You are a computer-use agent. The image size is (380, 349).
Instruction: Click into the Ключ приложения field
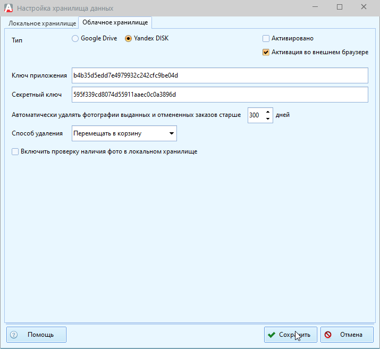tap(219, 75)
